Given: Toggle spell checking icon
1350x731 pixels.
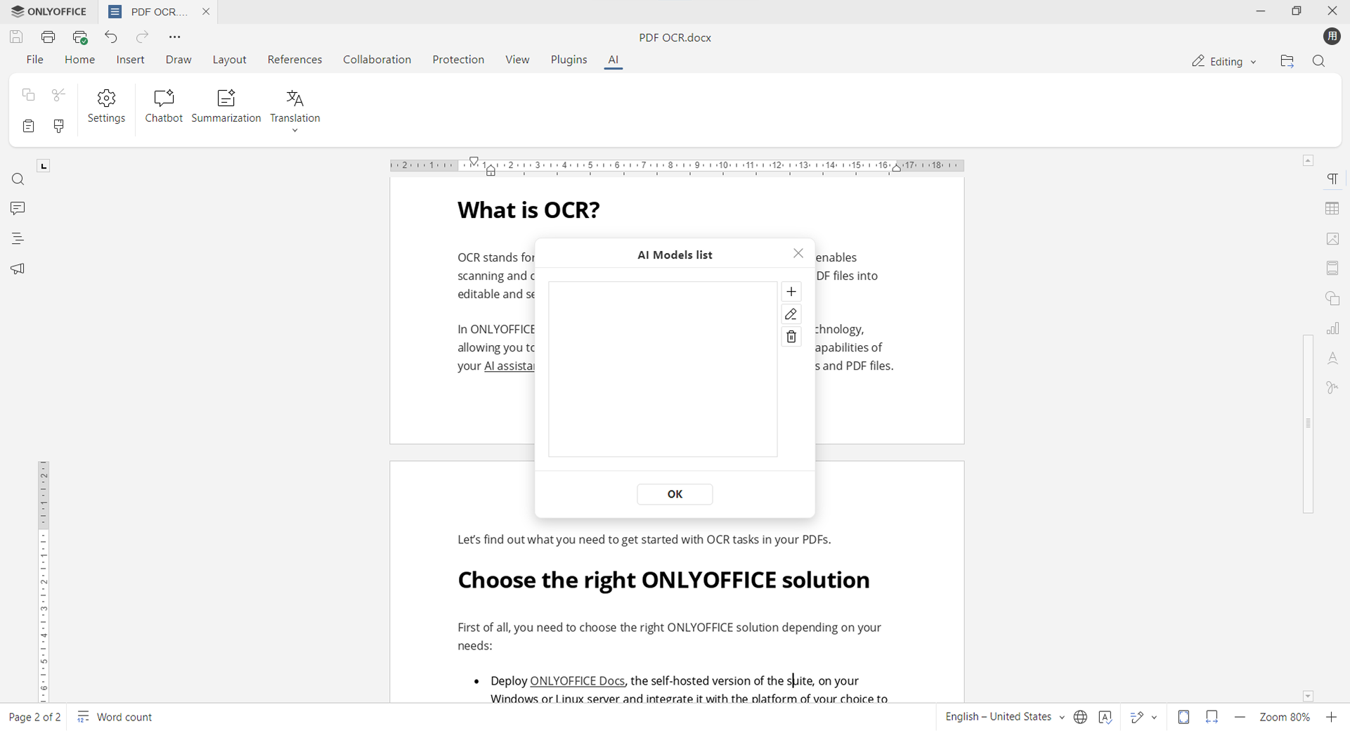Looking at the screenshot, I should tap(1105, 718).
